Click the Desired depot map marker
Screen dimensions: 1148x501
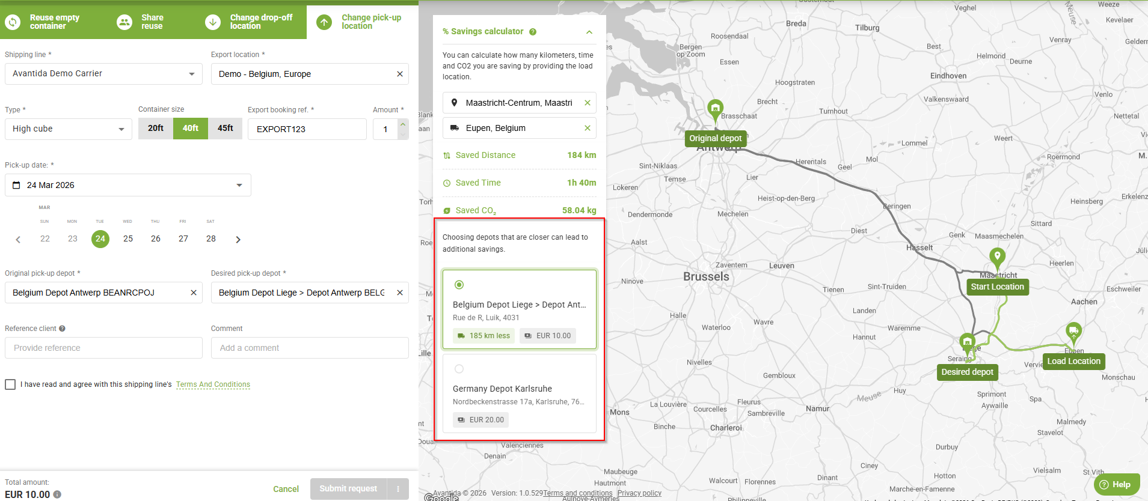coord(967,343)
